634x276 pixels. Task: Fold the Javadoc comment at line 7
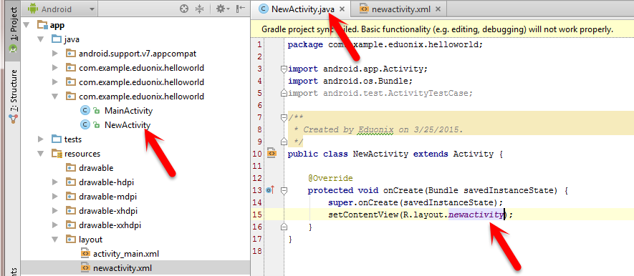284,118
